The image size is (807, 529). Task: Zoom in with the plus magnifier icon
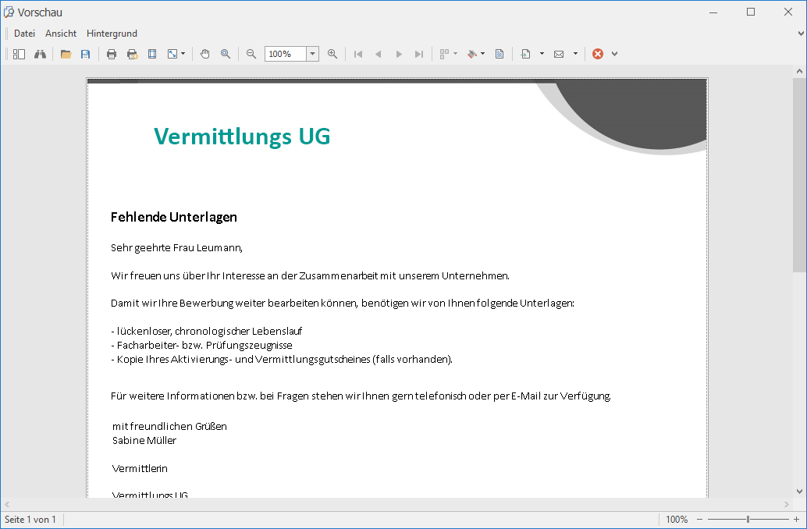[x=332, y=54]
